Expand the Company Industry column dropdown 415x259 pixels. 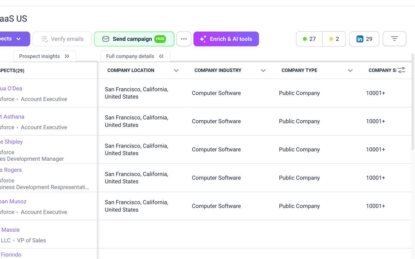click(263, 71)
